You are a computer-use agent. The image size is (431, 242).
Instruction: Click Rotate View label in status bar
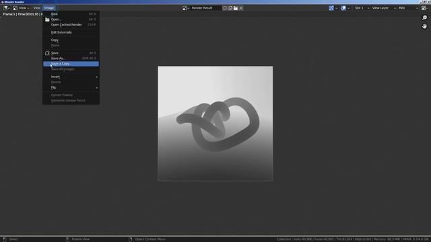click(x=81, y=239)
